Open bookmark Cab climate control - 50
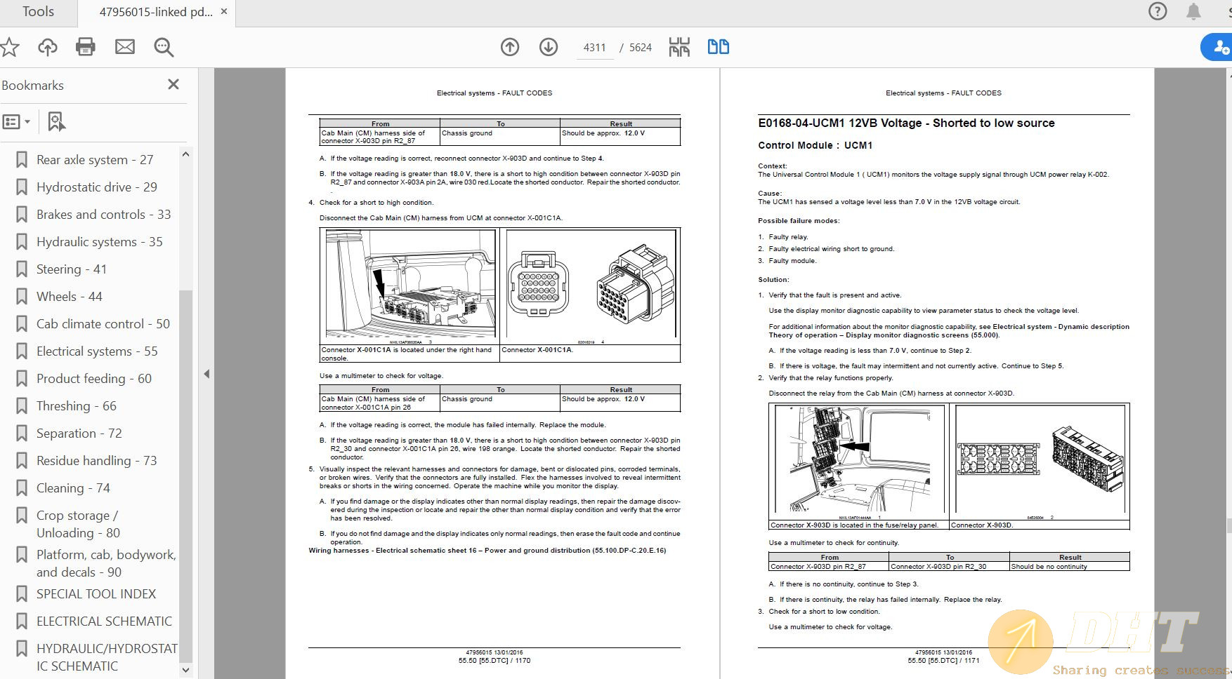This screenshot has width=1232, height=679. pyautogui.click(x=103, y=324)
